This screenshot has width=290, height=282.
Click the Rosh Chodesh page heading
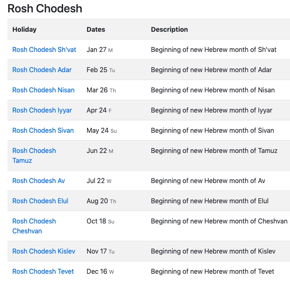pos(45,9)
